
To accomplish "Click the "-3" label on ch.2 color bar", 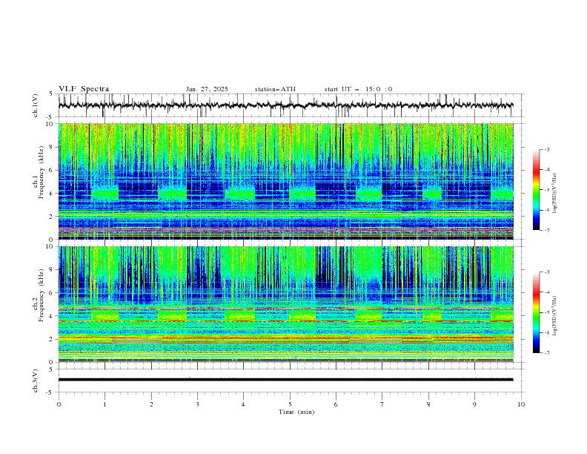I will pos(547,272).
